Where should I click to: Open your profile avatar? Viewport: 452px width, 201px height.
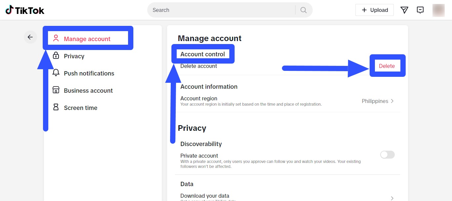click(x=438, y=10)
